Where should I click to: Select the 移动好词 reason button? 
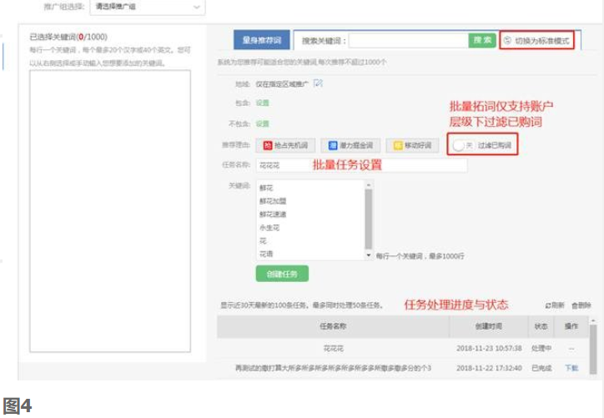[412, 145]
